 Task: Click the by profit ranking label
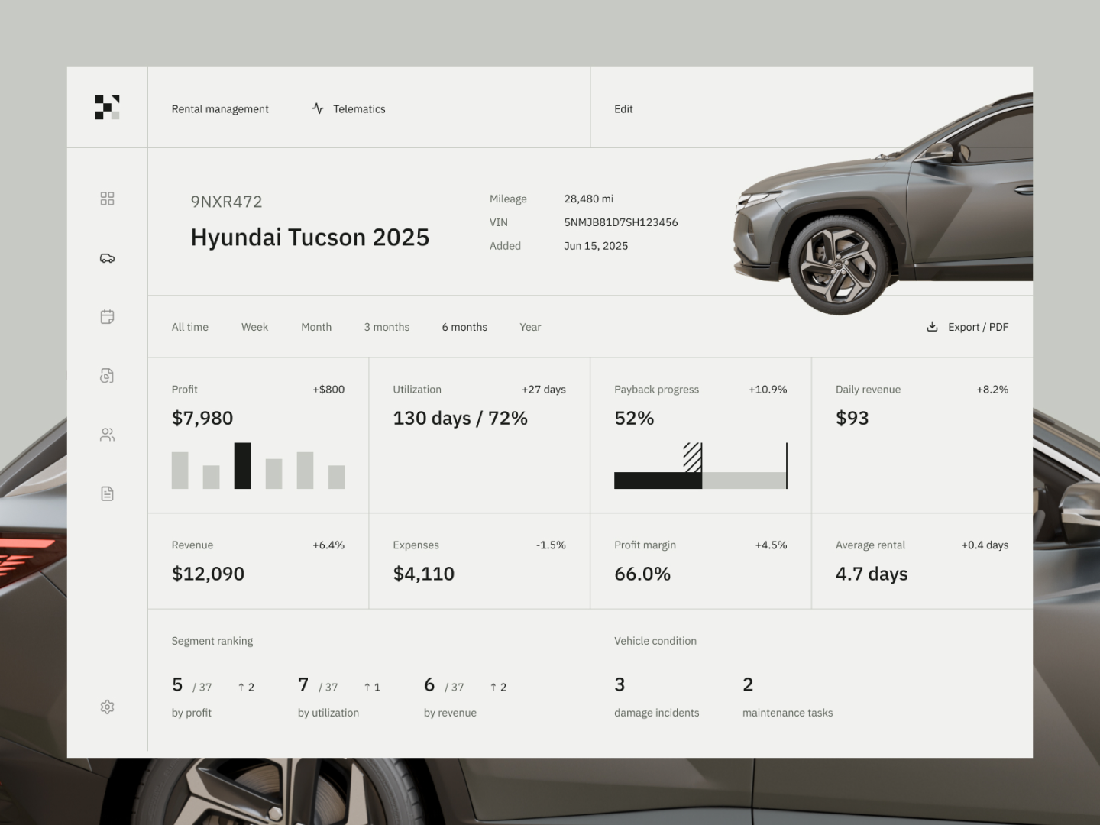click(x=192, y=713)
